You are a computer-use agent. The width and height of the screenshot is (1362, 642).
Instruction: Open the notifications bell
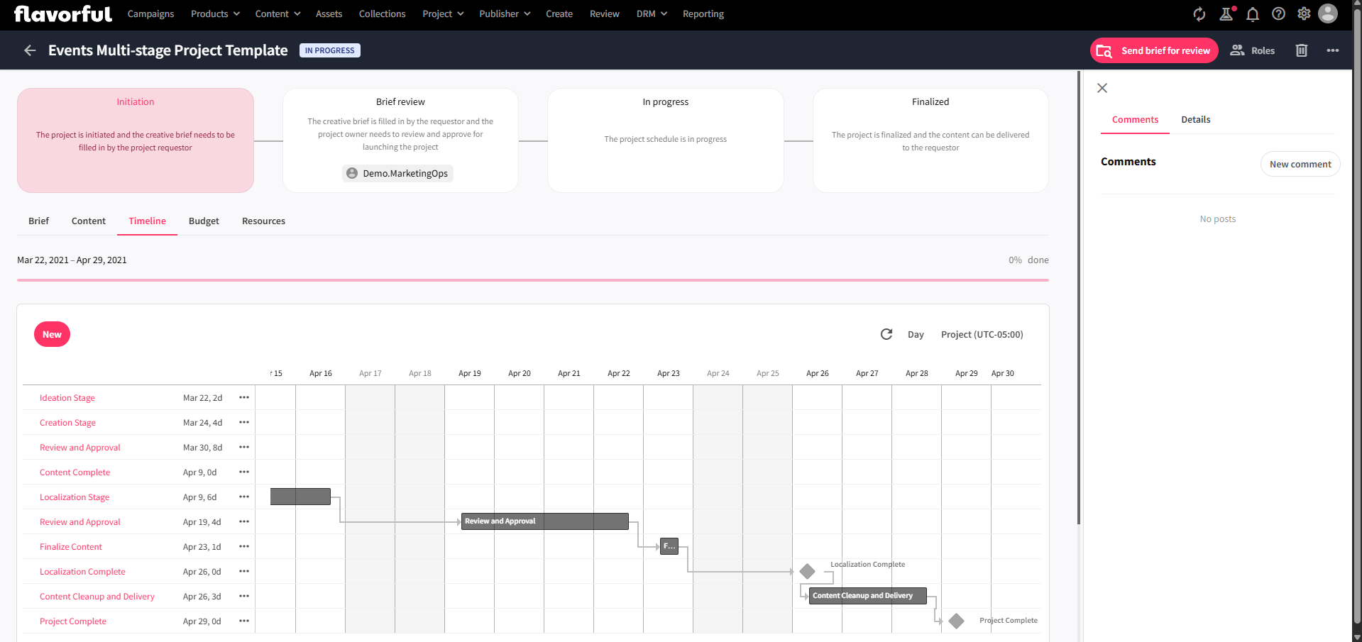[1253, 13]
